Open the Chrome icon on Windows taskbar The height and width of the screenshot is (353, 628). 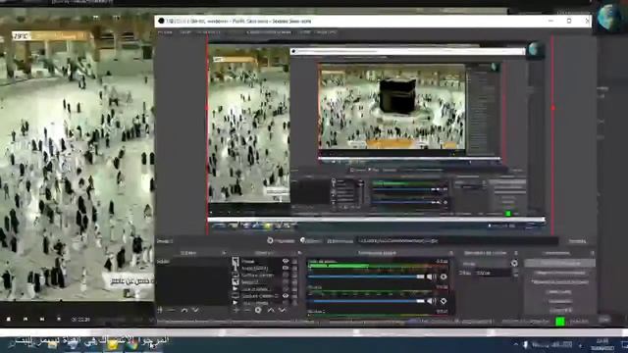[131, 344]
